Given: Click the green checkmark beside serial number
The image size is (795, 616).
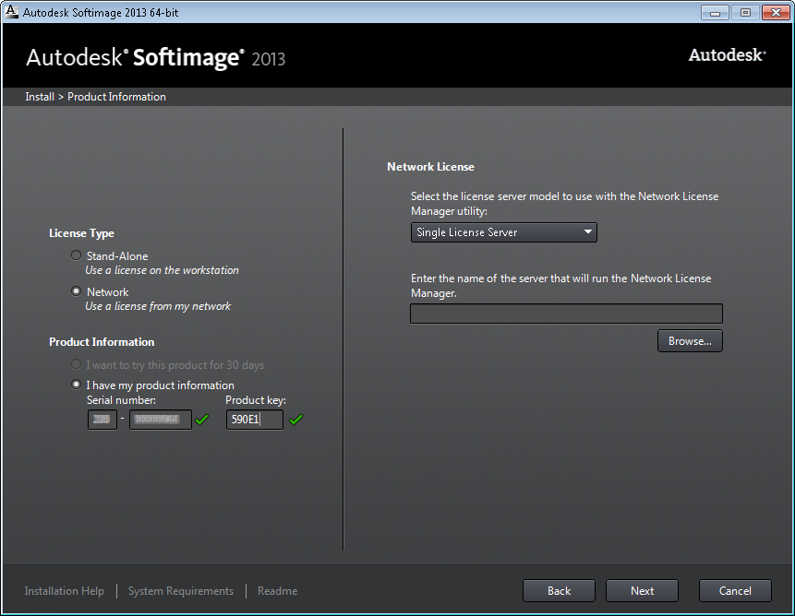Looking at the screenshot, I should (x=202, y=420).
